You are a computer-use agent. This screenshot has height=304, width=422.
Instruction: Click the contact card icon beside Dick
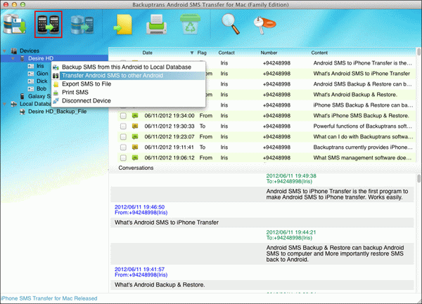click(31, 81)
